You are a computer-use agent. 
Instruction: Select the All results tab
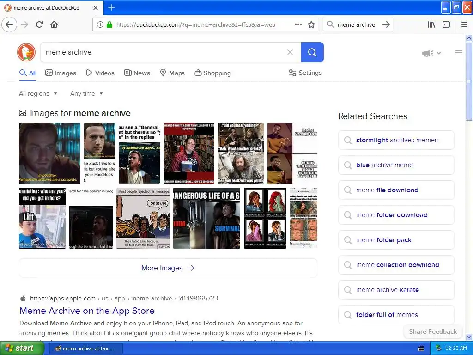click(x=27, y=73)
